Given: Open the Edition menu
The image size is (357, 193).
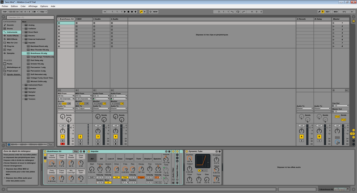Looking at the screenshot, I should coord(14,6).
